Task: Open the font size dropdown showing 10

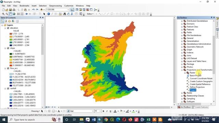Action: pos(100,111)
